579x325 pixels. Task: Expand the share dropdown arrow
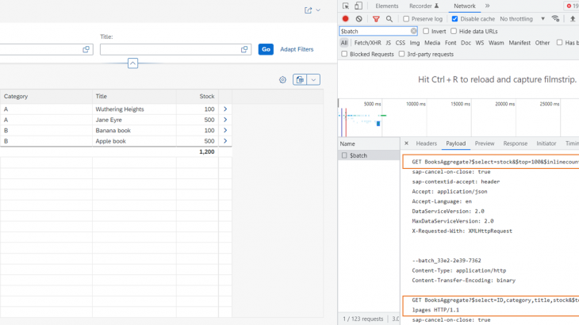(318, 10)
